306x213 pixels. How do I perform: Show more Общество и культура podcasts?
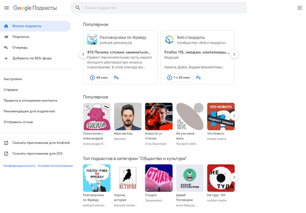tap(234, 178)
